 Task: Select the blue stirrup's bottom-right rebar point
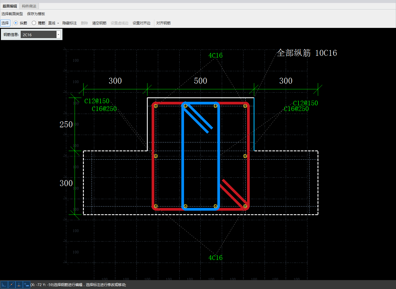(x=216, y=206)
